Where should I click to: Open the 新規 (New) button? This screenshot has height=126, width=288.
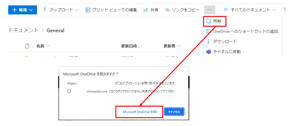(22, 10)
